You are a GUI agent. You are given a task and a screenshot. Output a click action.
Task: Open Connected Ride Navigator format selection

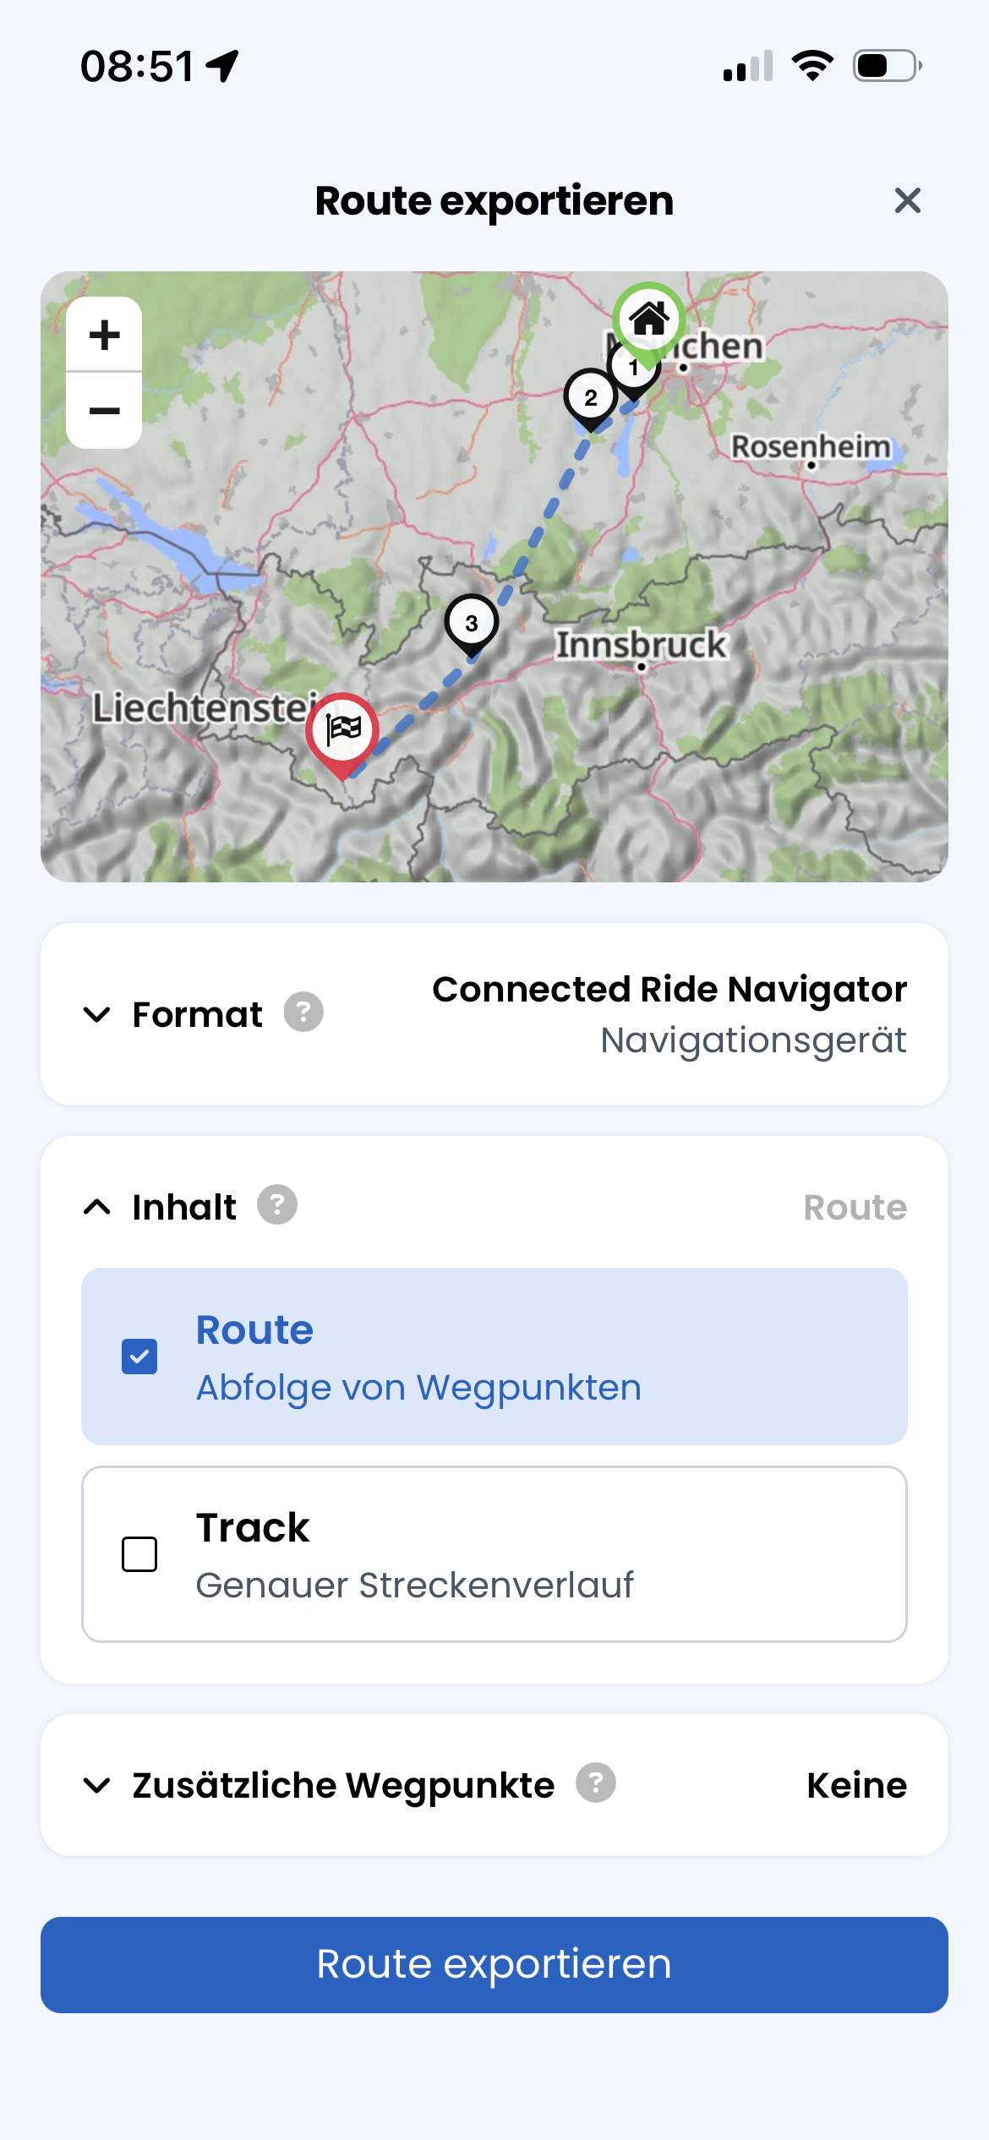669,1014
